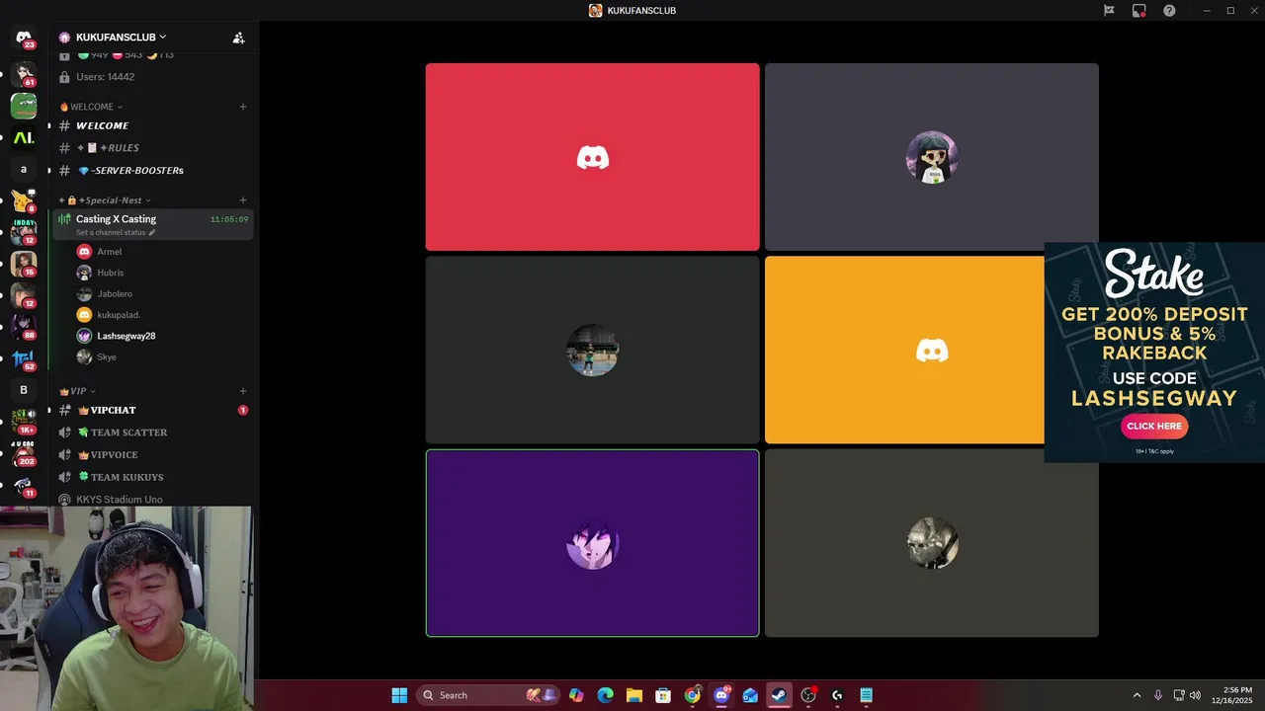Edit channel status pencil icon
The height and width of the screenshot is (711, 1265).
tap(152, 233)
